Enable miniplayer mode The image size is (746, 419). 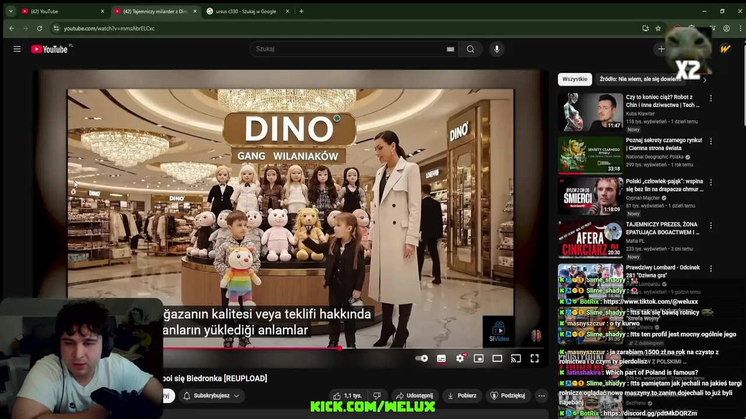[478, 358]
